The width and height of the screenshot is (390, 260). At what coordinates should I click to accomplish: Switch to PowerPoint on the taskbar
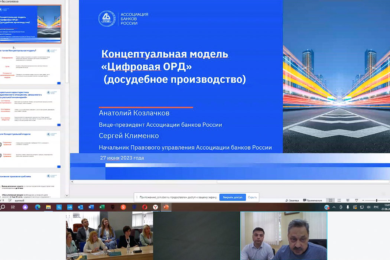point(166,207)
